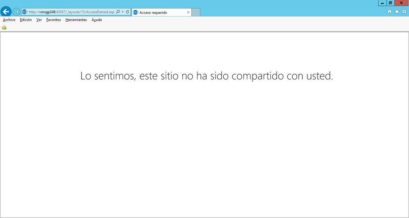Screen dimensions: 409x218
Task: Open a new blank tab
Action: [196, 12]
